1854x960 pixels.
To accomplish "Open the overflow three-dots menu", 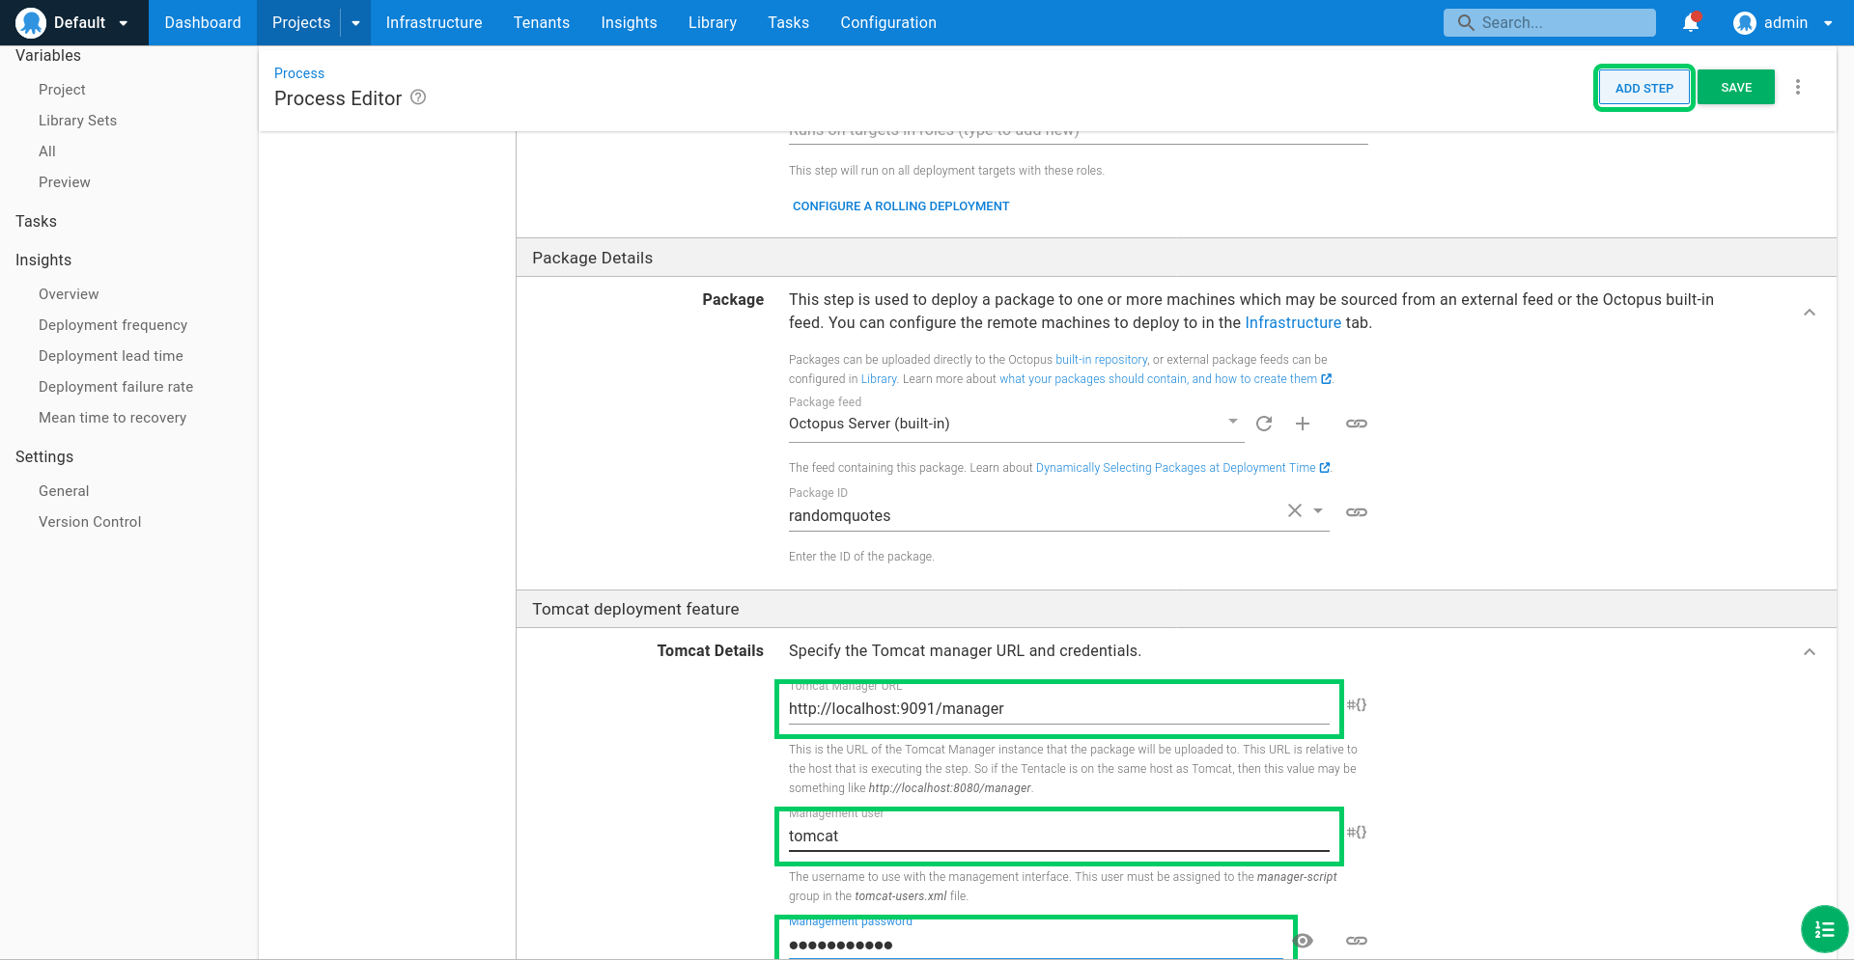I will point(1798,87).
